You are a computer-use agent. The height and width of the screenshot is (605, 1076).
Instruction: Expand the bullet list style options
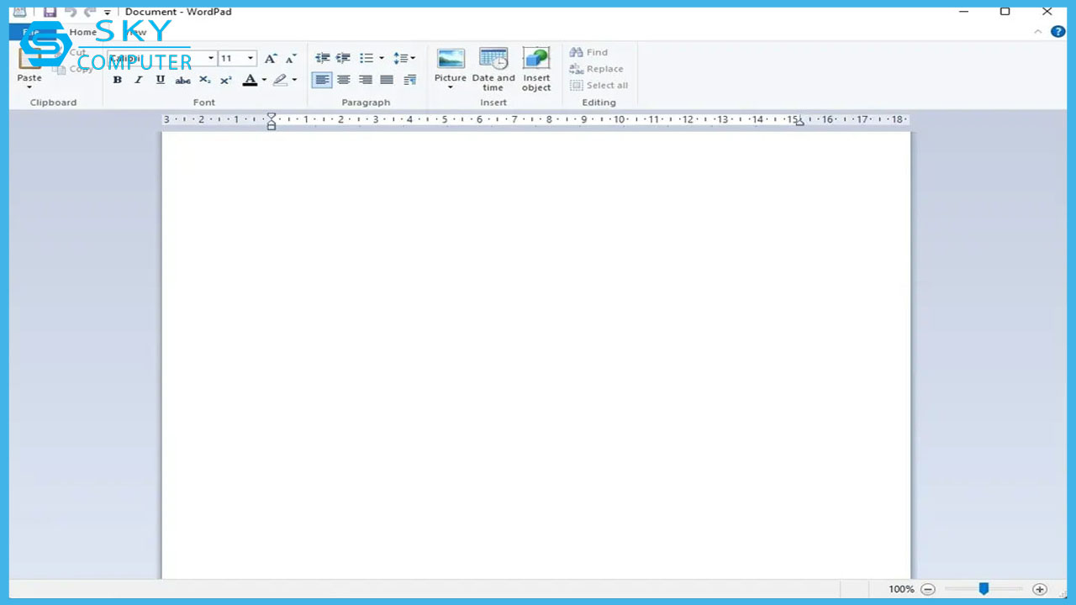point(381,58)
